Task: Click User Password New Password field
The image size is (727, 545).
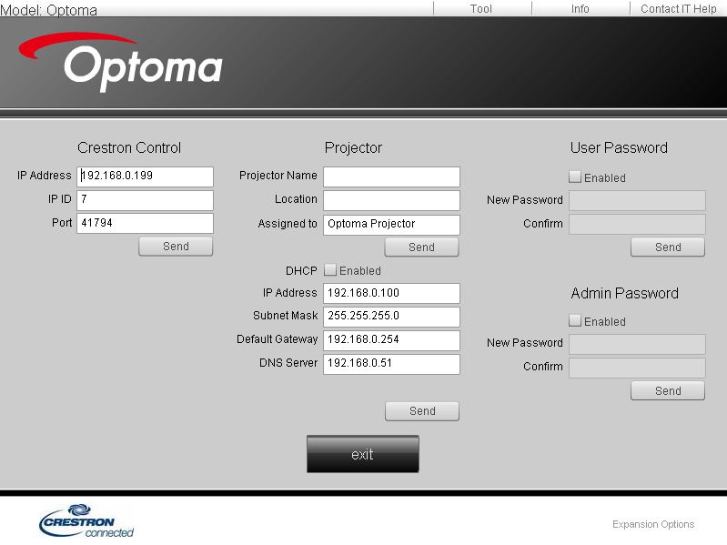Action: (637, 201)
